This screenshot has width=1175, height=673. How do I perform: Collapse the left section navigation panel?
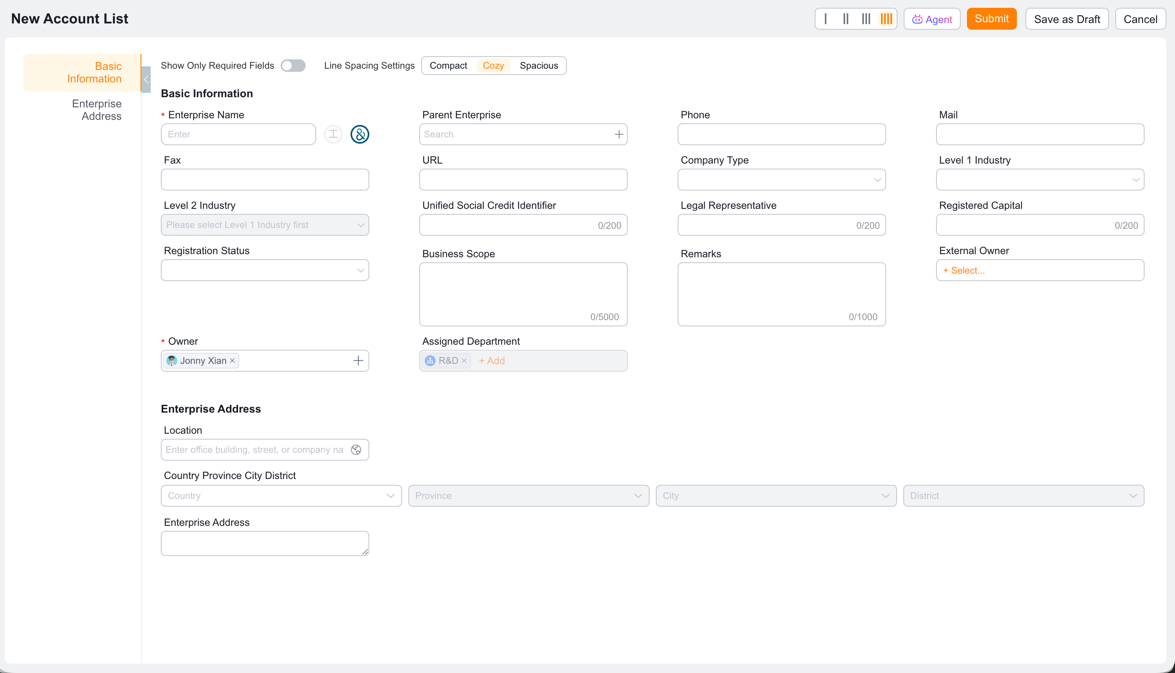click(x=146, y=79)
